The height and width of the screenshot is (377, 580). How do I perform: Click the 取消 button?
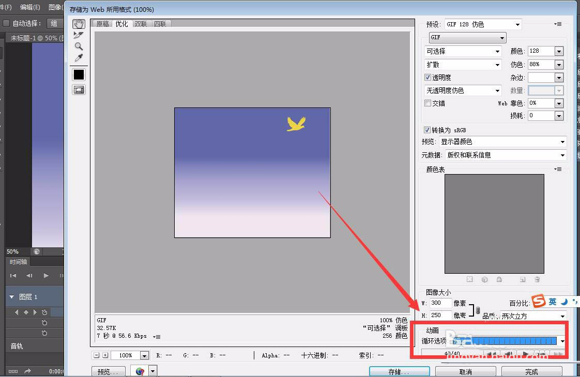465,371
